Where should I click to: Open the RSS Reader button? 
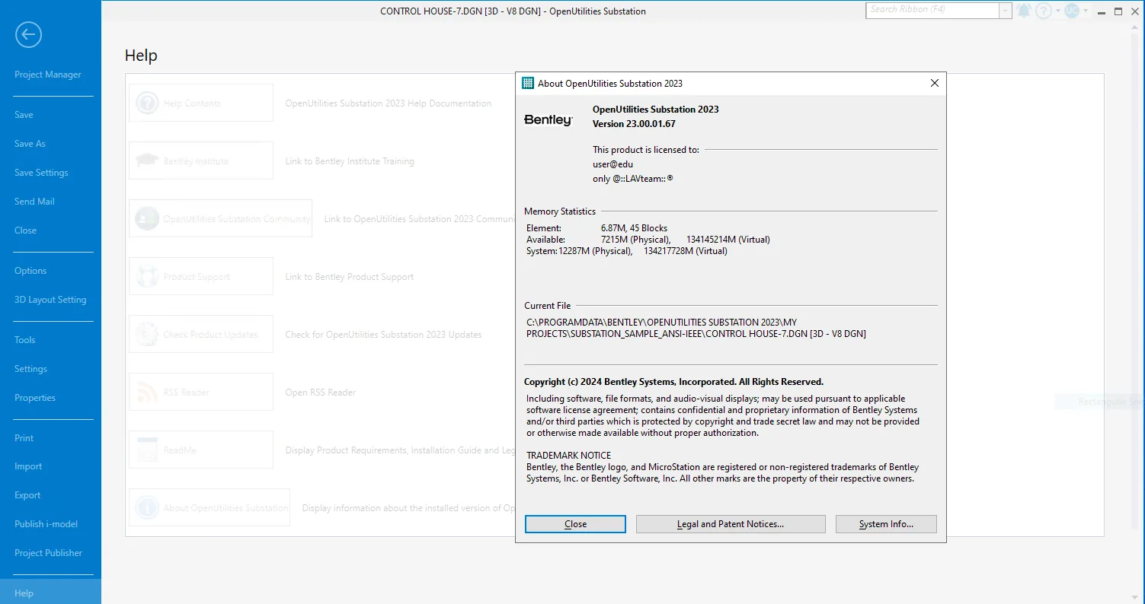pos(201,393)
